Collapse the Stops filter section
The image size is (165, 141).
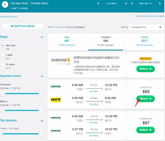(42, 37)
